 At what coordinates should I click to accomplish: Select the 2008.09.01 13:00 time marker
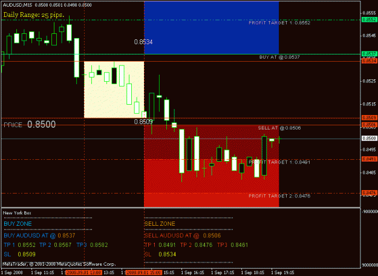coord(83,272)
